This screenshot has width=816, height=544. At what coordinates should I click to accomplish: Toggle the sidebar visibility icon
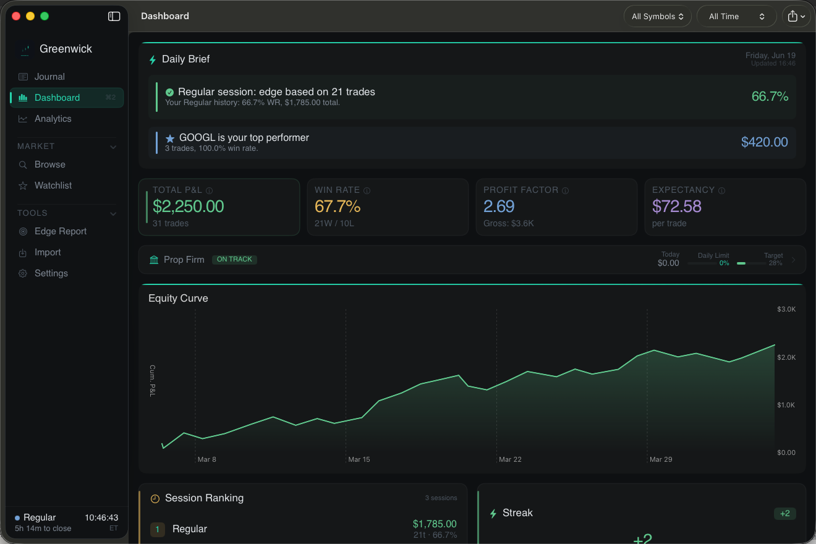tap(114, 17)
